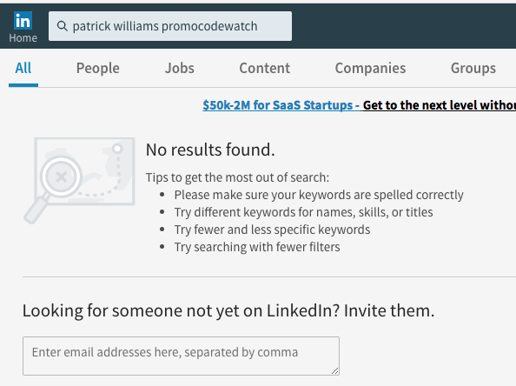
Task: Click the map pin marker in the illustration
Action: [x=117, y=149]
